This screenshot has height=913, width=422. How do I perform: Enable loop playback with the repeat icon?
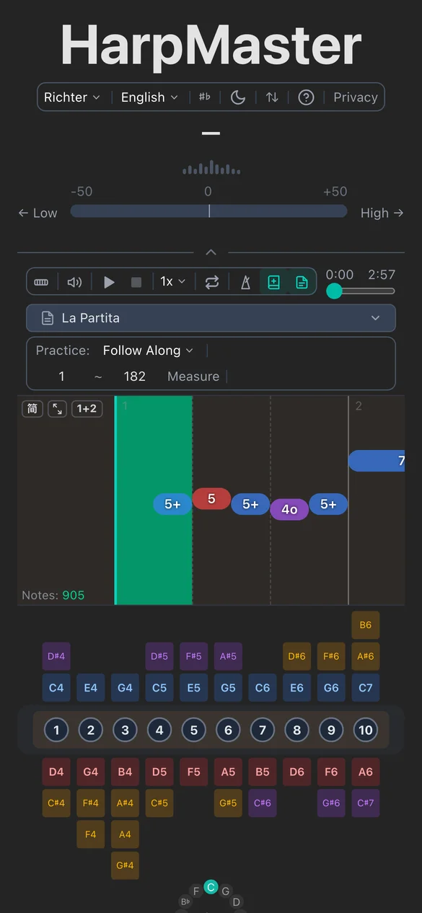[212, 282]
